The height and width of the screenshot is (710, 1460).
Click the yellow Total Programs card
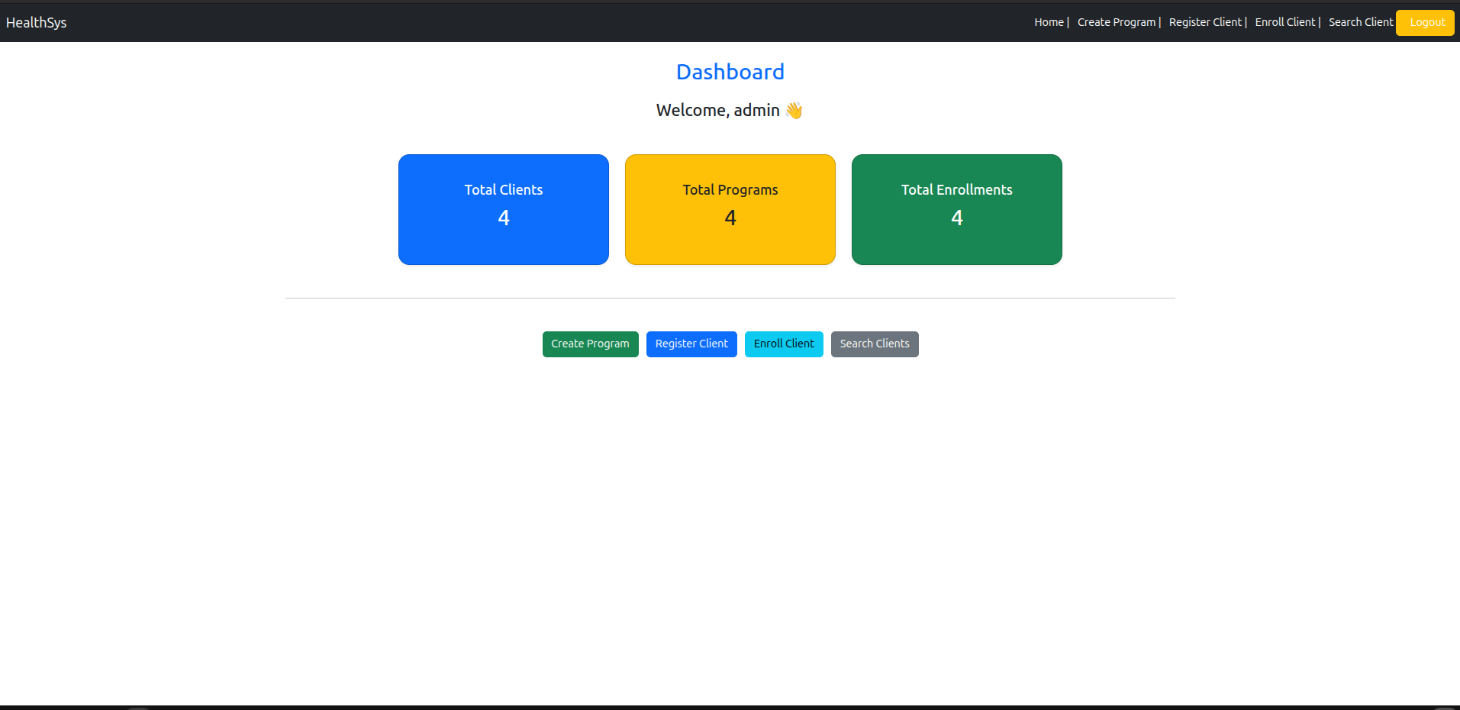pyautogui.click(x=730, y=209)
